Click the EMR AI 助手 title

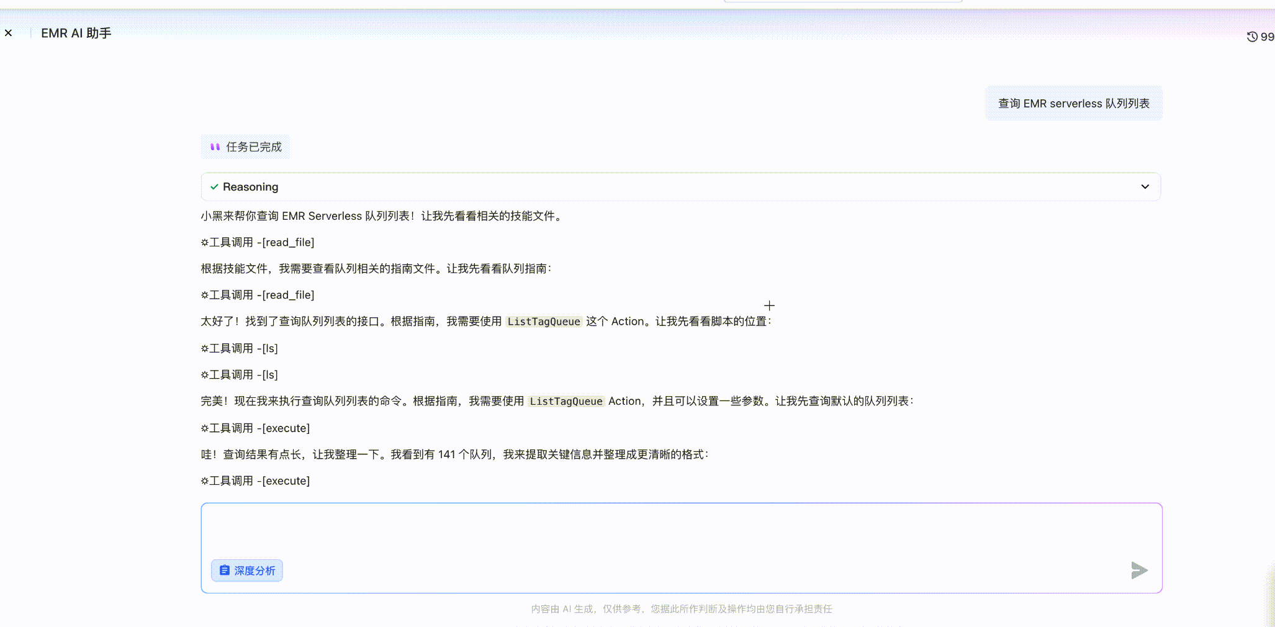pyautogui.click(x=76, y=33)
